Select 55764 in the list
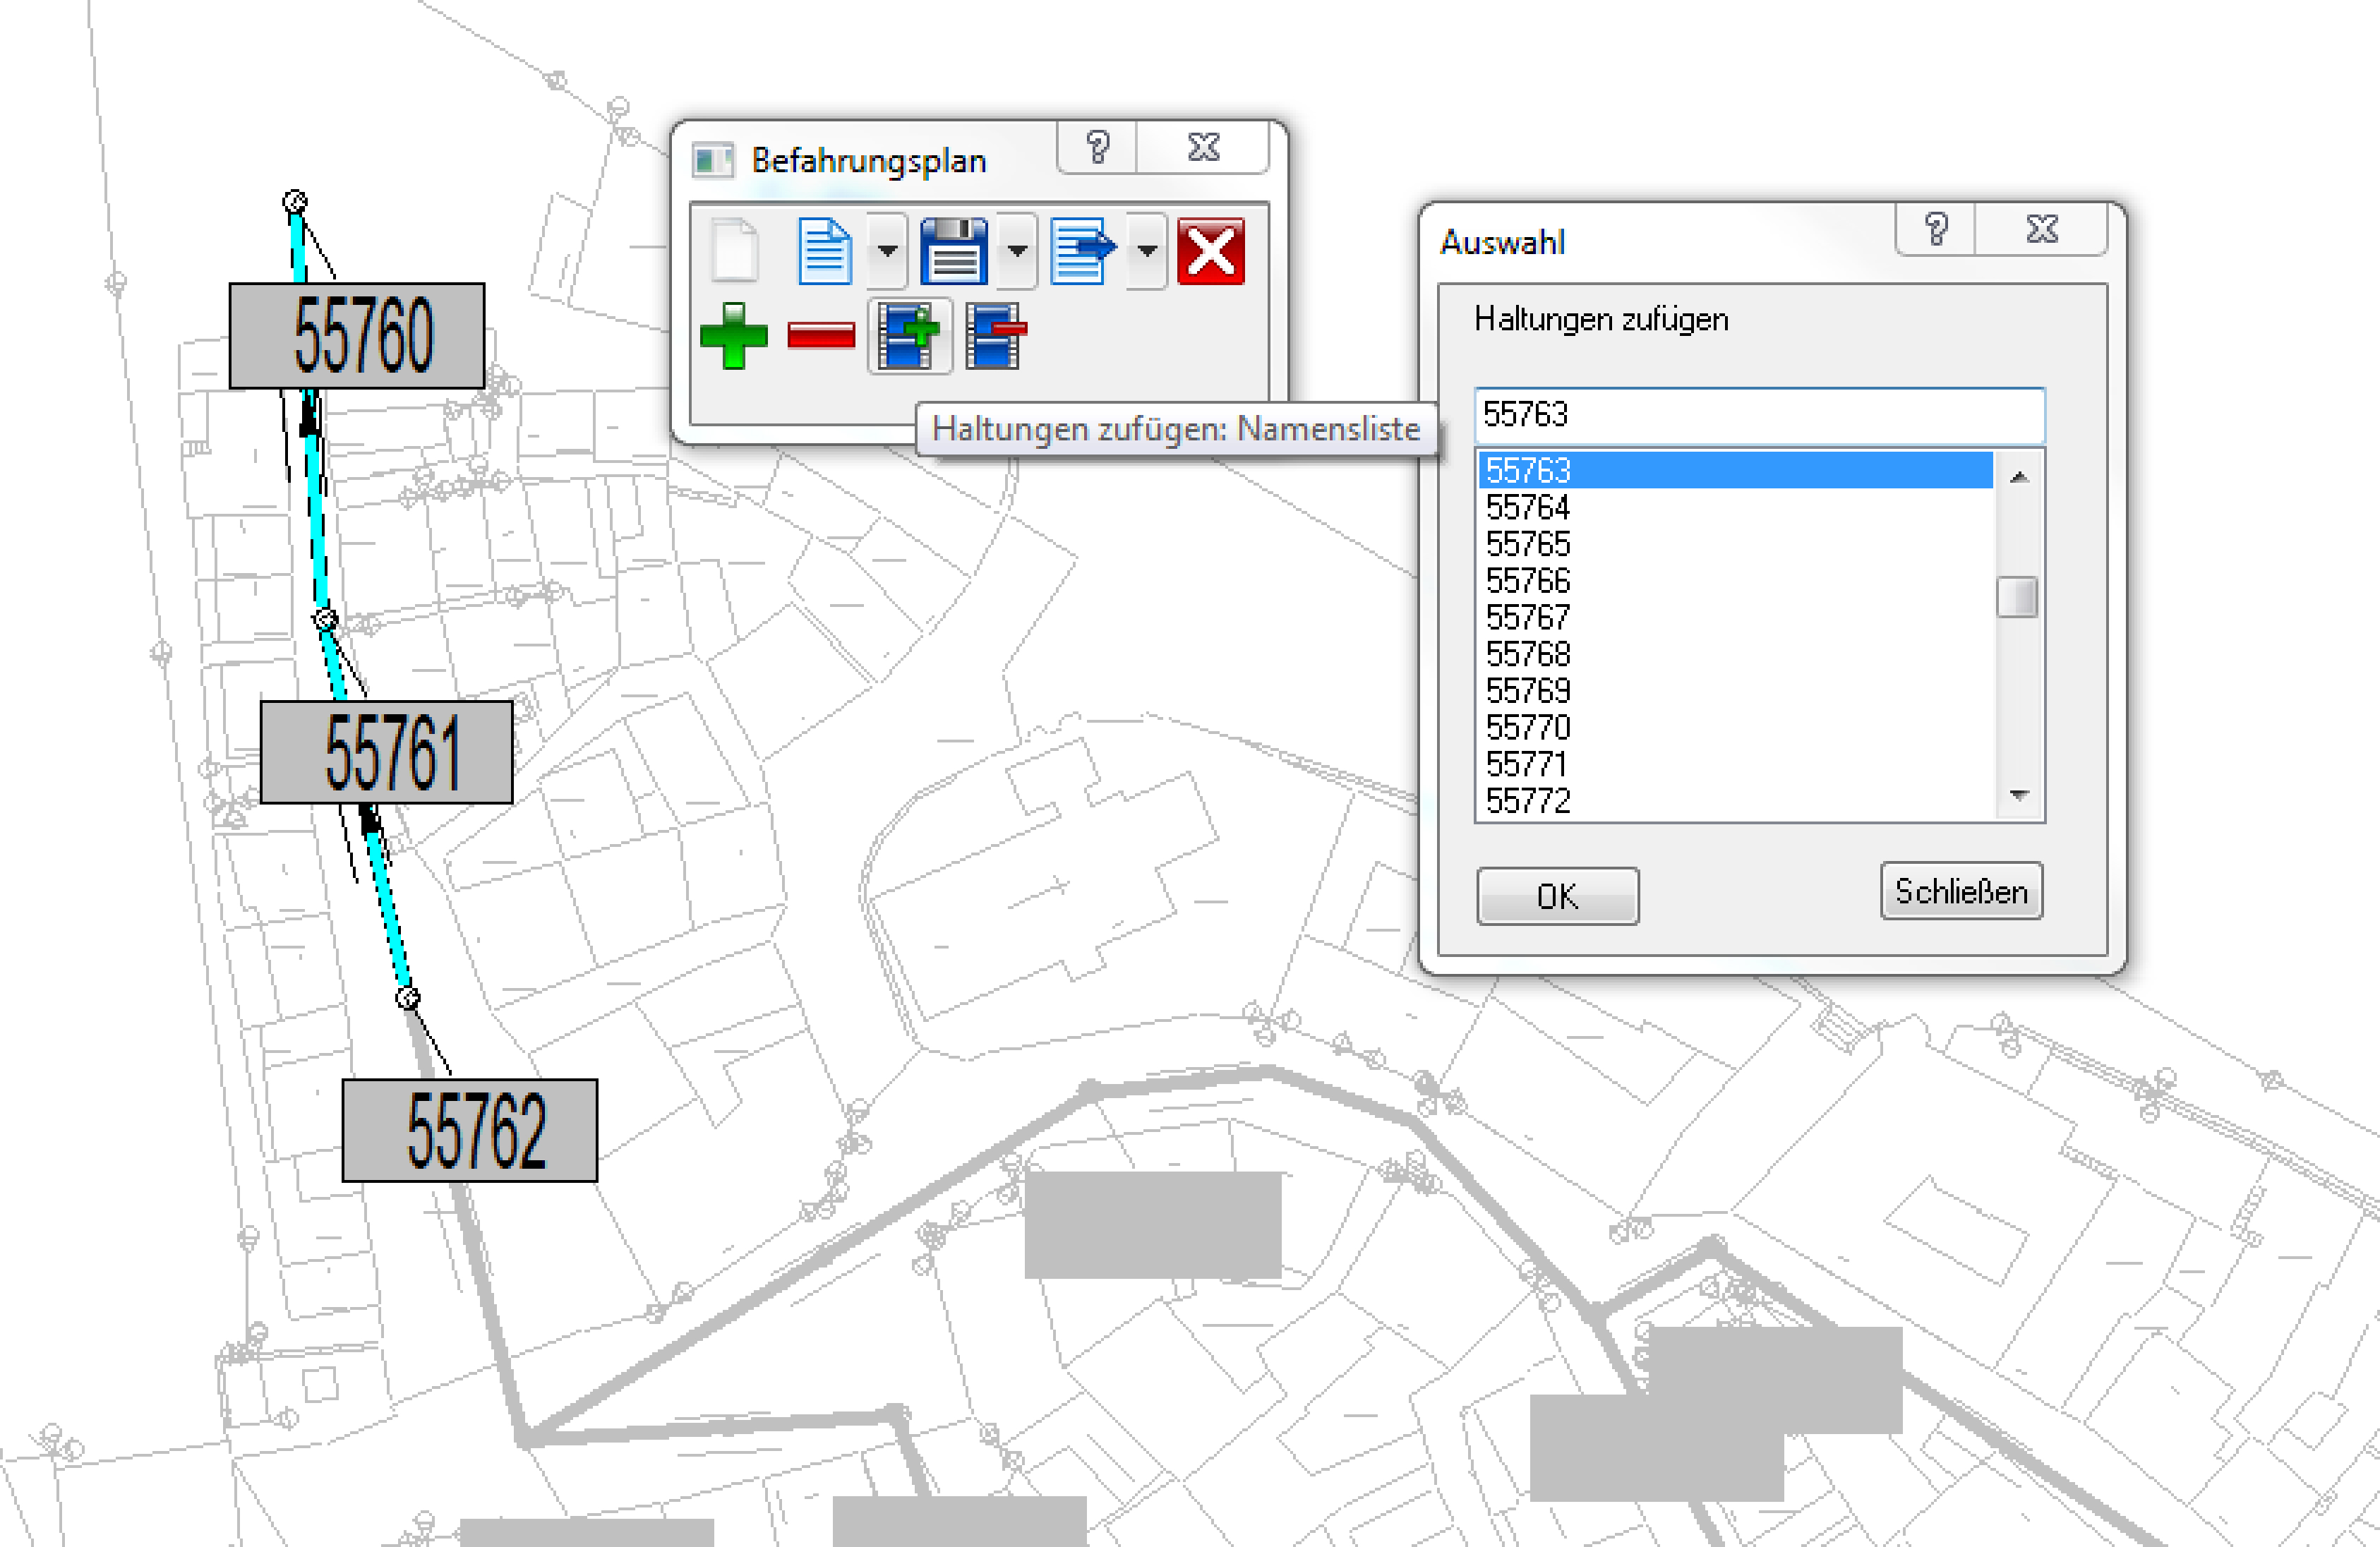 pyautogui.click(x=1735, y=507)
